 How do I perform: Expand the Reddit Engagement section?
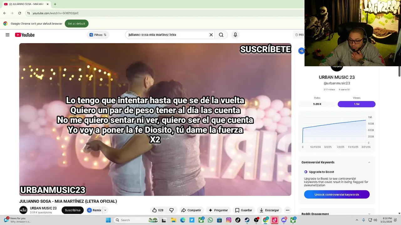[x=369, y=214]
